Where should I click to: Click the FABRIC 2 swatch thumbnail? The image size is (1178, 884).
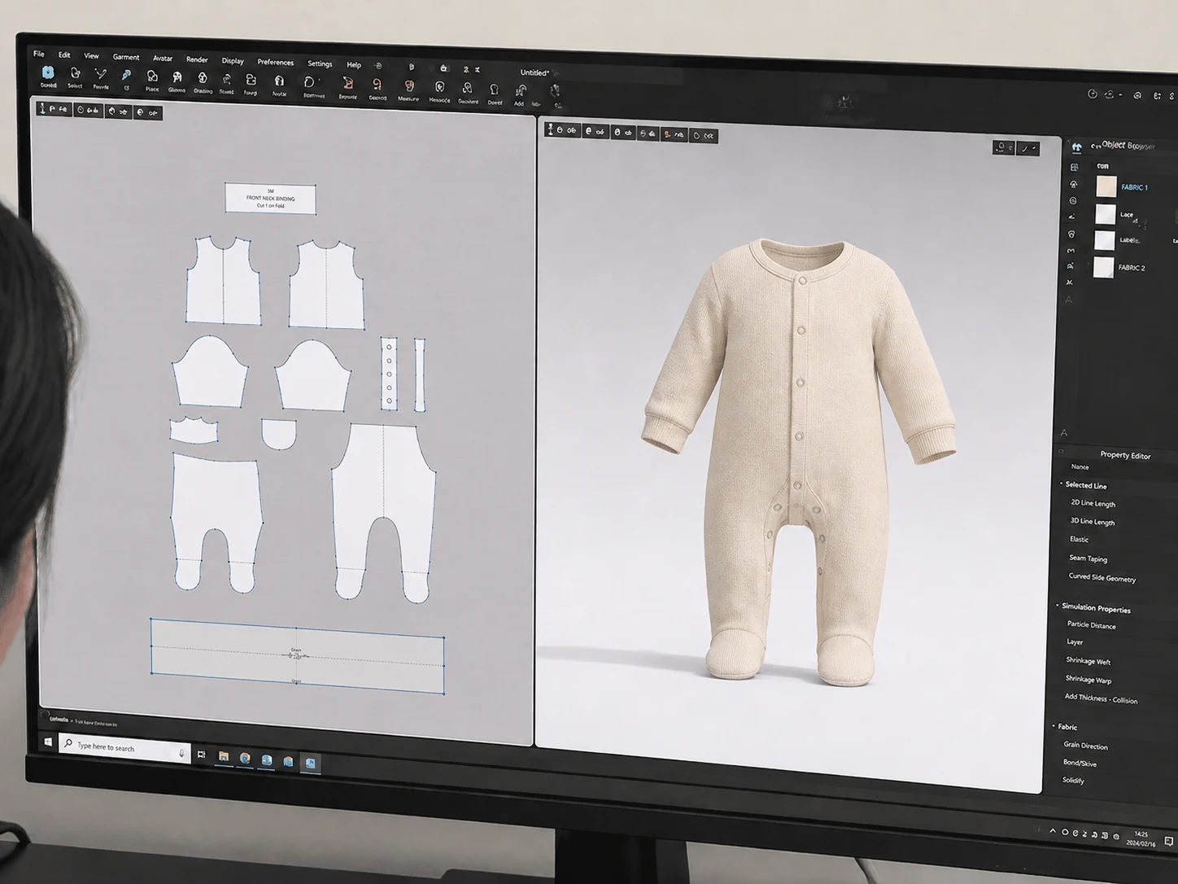click(x=1103, y=267)
